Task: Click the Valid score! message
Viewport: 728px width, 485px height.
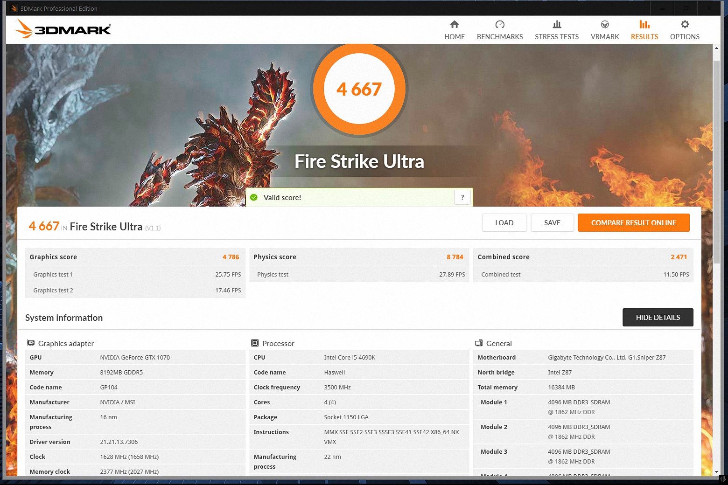Action: pos(282,197)
